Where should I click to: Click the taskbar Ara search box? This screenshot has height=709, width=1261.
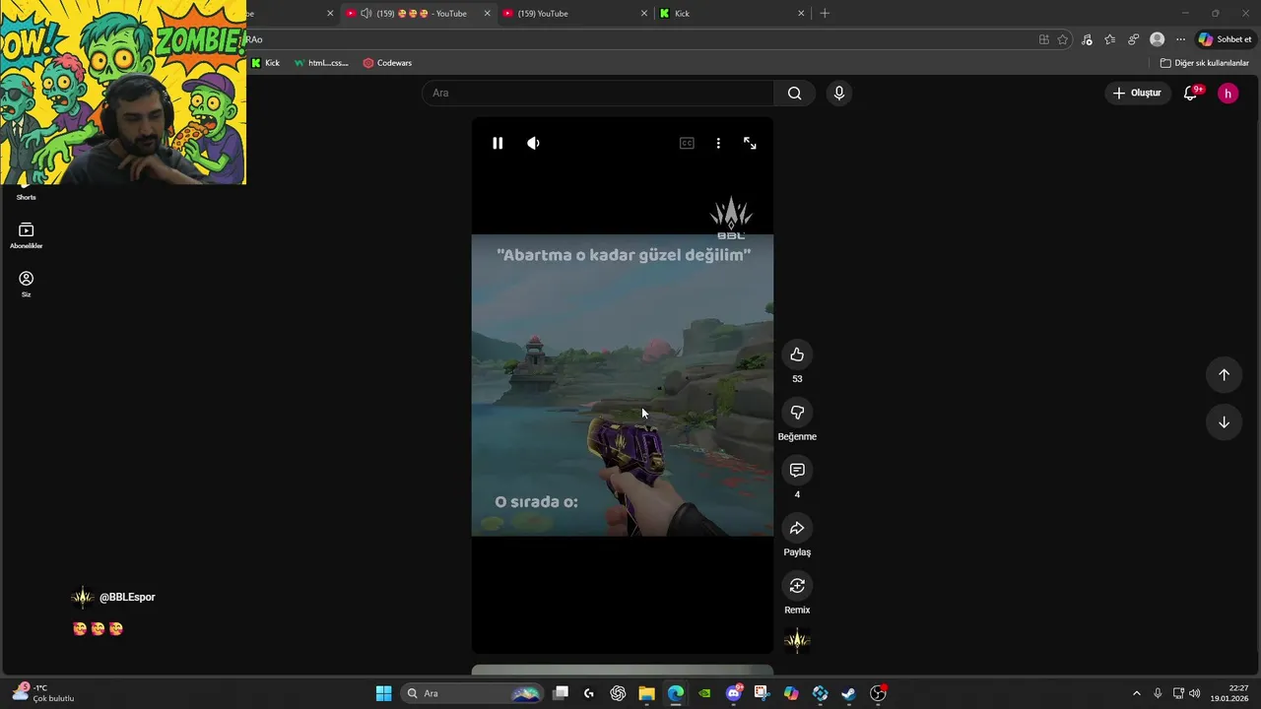coord(473,693)
